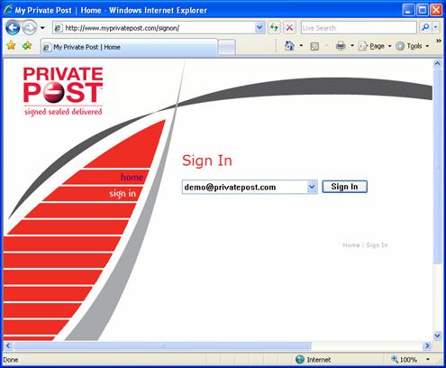Image resolution: width=446 pixels, height=368 pixels.
Task: Click the Sign In button
Action: pyautogui.click(x=344, y=187)
